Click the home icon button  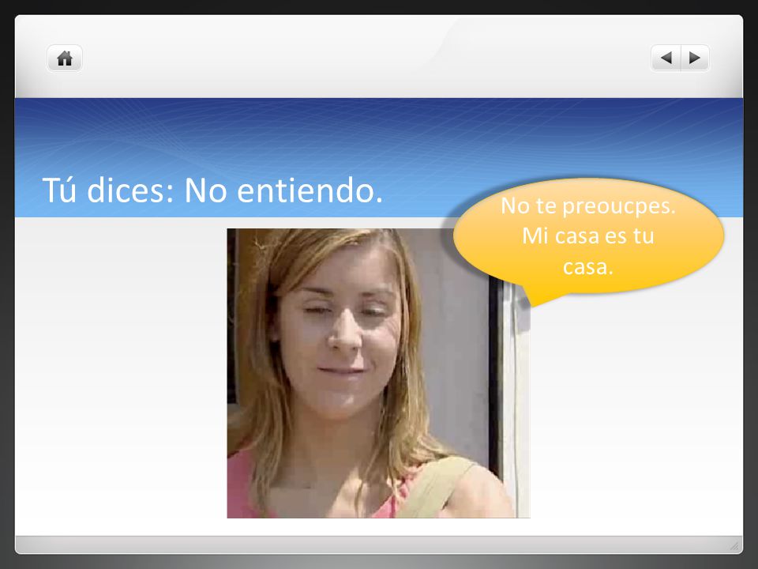point(64,58)
